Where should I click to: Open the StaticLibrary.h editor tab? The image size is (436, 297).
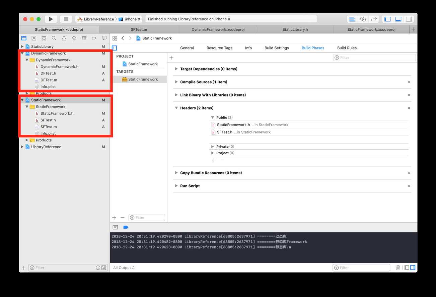pos(295,29)
